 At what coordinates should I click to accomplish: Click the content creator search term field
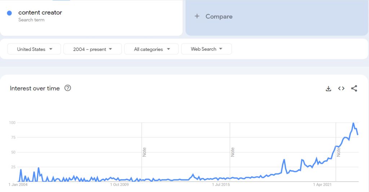pos(40,13)
